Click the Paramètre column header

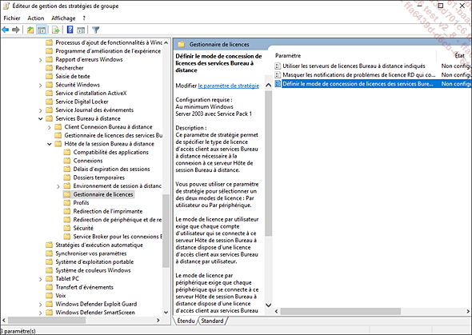click(288, 56)
